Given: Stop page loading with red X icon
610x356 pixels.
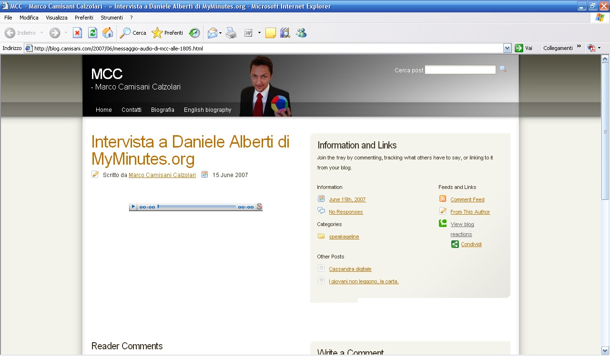Looking at the screenshot, I should (x=77, y=33).
